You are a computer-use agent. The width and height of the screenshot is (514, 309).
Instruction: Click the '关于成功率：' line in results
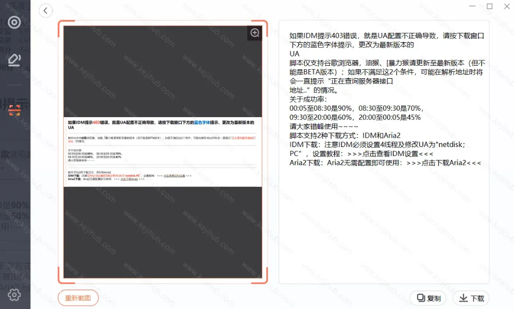(x=308, y=99)
